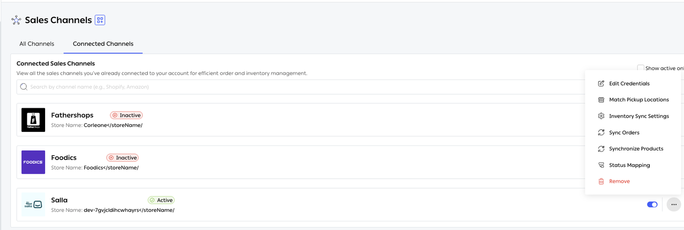The height and width of the screenshot is (230, 684).
Task: Click the Sales Channels network icon
Action: (x=16, y=20)
